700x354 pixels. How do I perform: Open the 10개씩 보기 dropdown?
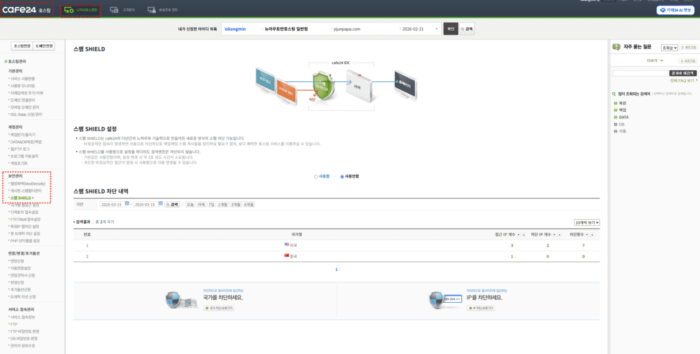[x=587, y=222]
